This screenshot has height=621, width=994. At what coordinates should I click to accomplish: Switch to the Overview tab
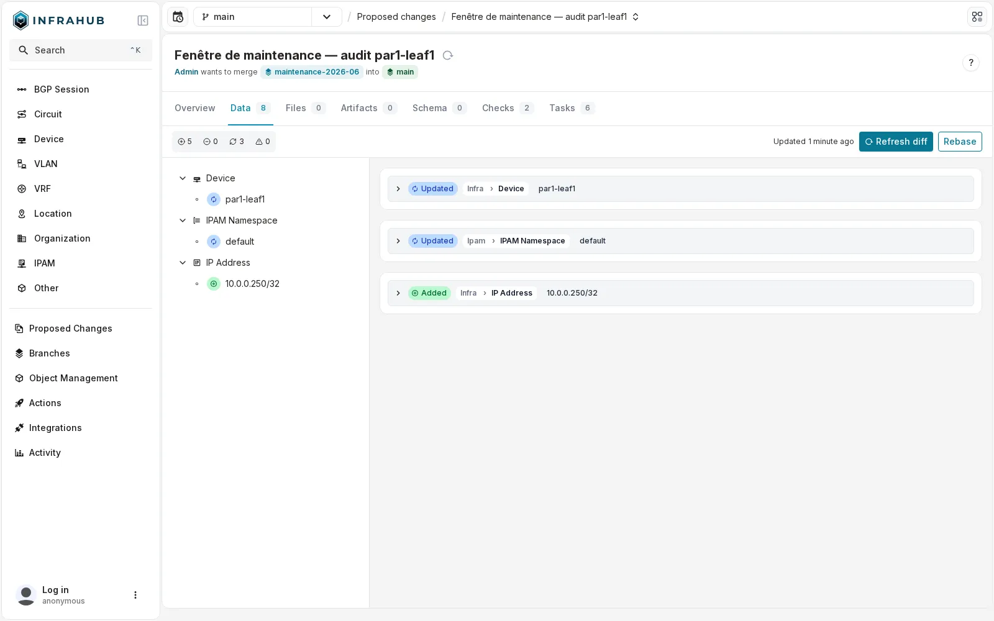pyautogui.click(x=194, y=108)
